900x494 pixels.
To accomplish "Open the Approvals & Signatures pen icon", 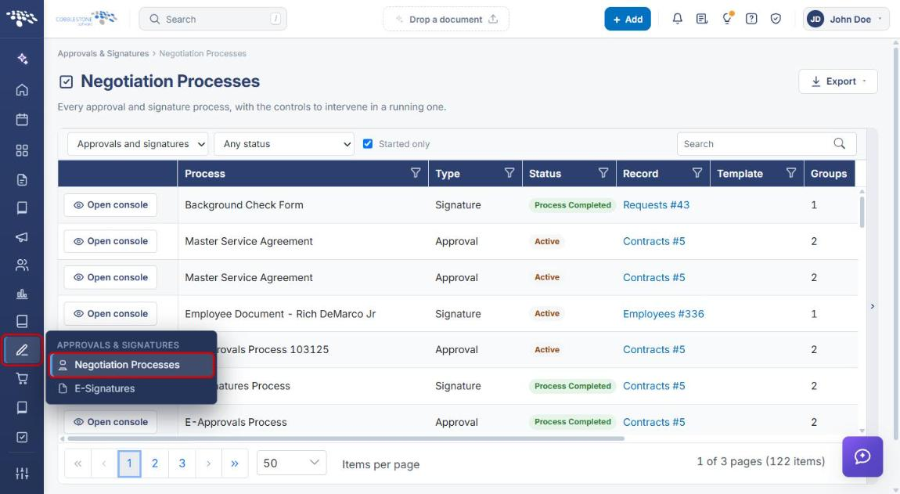I will [x=22, y=350].
